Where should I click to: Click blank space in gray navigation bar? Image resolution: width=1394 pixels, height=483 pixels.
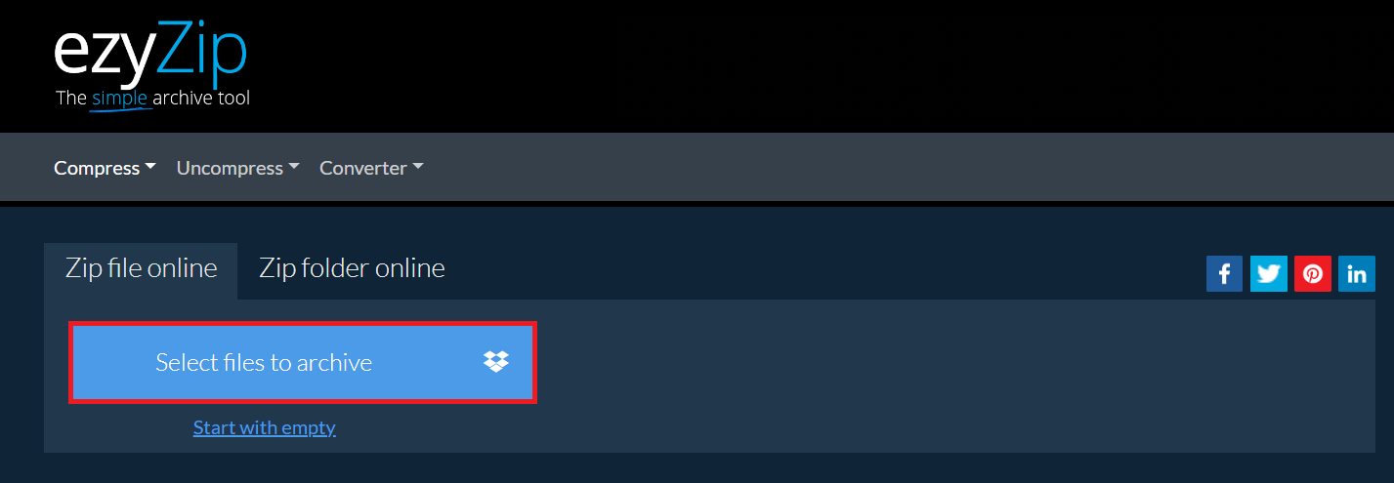(x=879, y=168)
